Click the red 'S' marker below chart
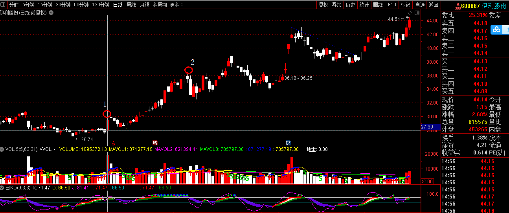The image size is (509, 213). coord(114,142)
